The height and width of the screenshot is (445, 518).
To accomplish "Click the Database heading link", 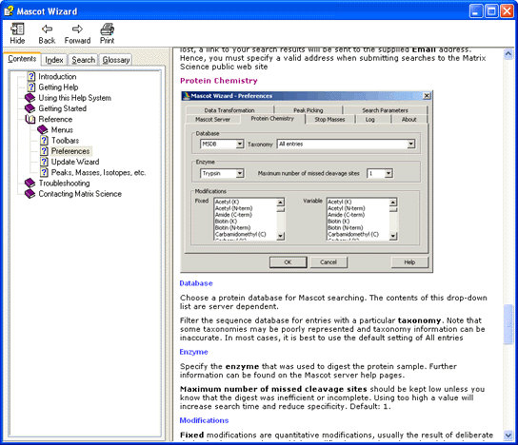I will point(196,283).
